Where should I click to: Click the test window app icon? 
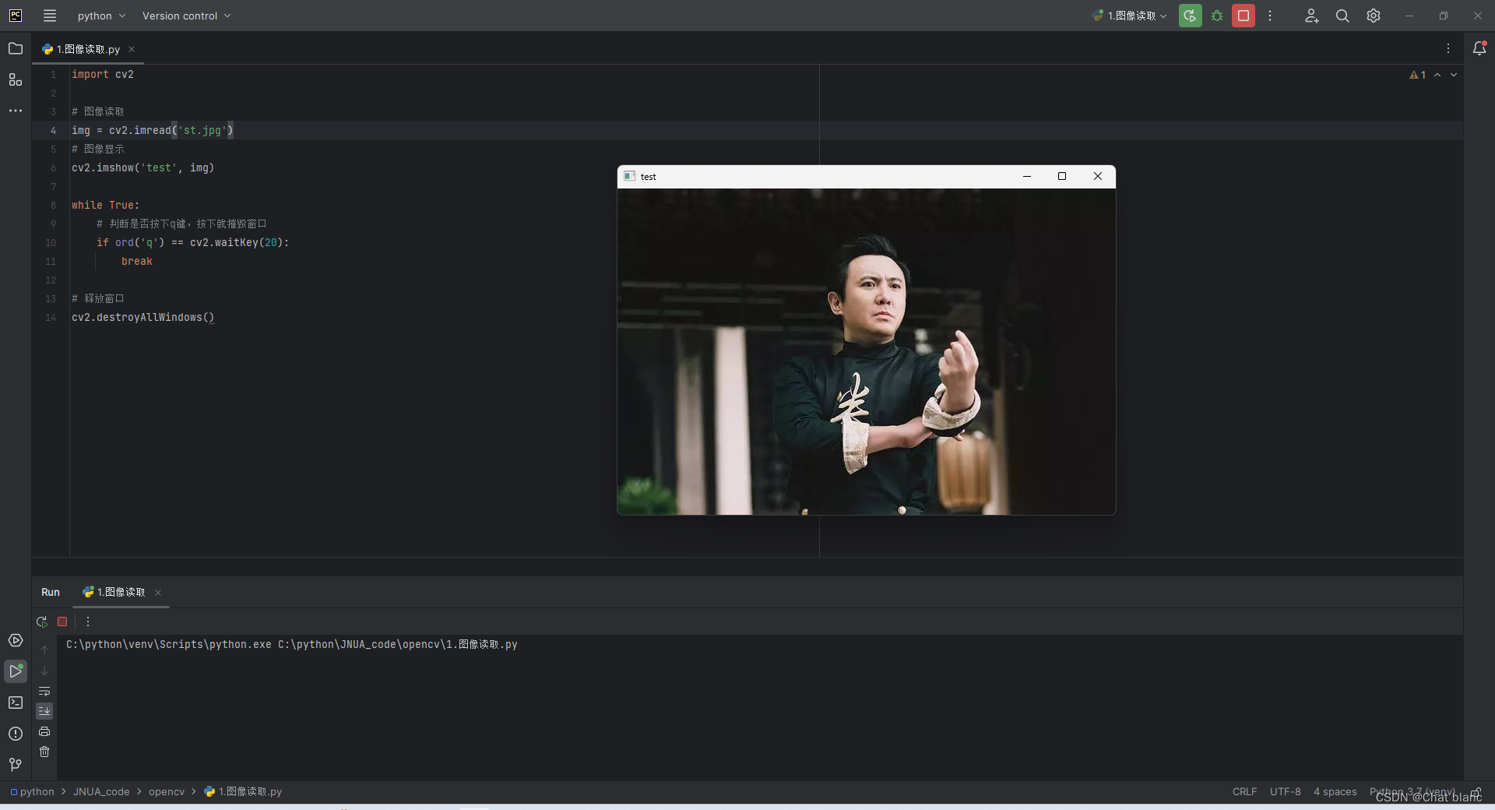tap(629, 176)
